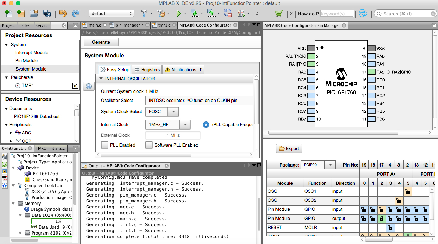Image resolution: width=438 pixels, height=244 pixels.
Task: Click the New File icon on the toolbar
Action: [x=8, y=13]
